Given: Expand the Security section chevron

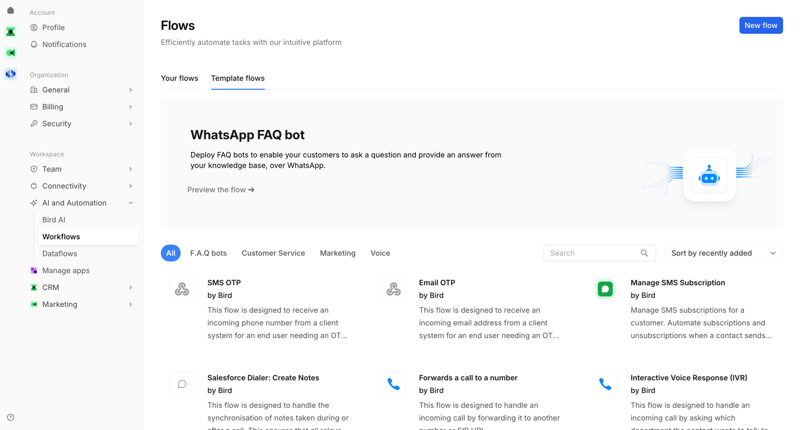Looking at the screenshot, I should 131,124.
